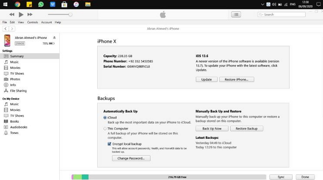The width and height of the screenshot is (323, 180).
Task: Click the ENG language indicator
Action: (x=292, y=4)
